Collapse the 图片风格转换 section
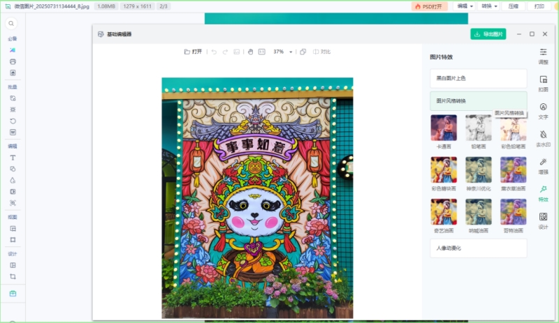The height and width of the screenshot is (323, 559). click(479, 100)
